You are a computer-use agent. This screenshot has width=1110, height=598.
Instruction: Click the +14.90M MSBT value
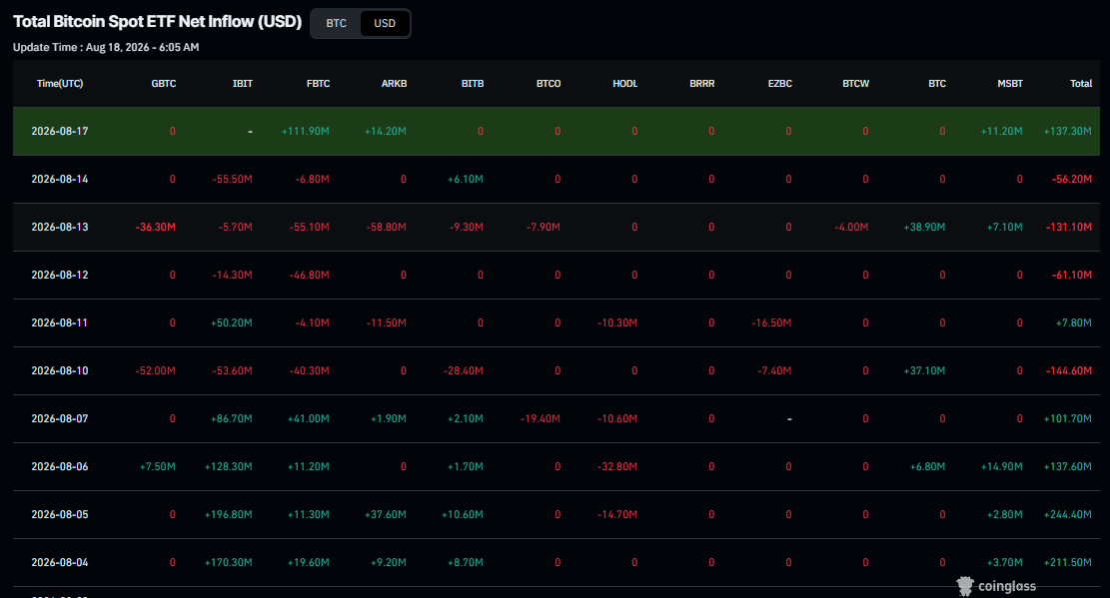[x=1001, y=466]
